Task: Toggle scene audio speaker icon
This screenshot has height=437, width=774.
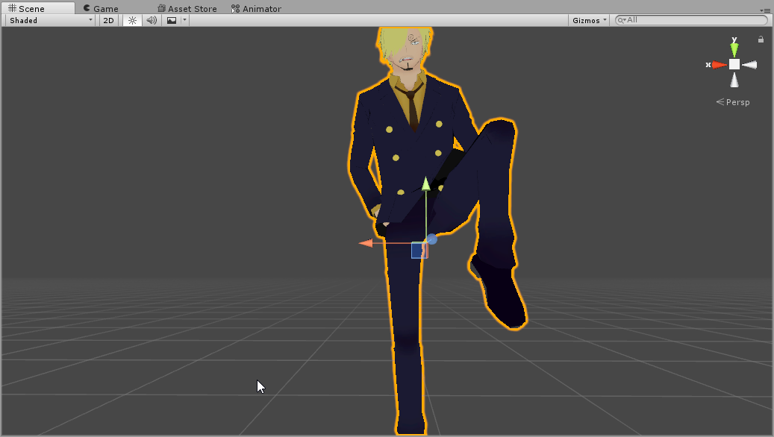Action: point(152,20)
